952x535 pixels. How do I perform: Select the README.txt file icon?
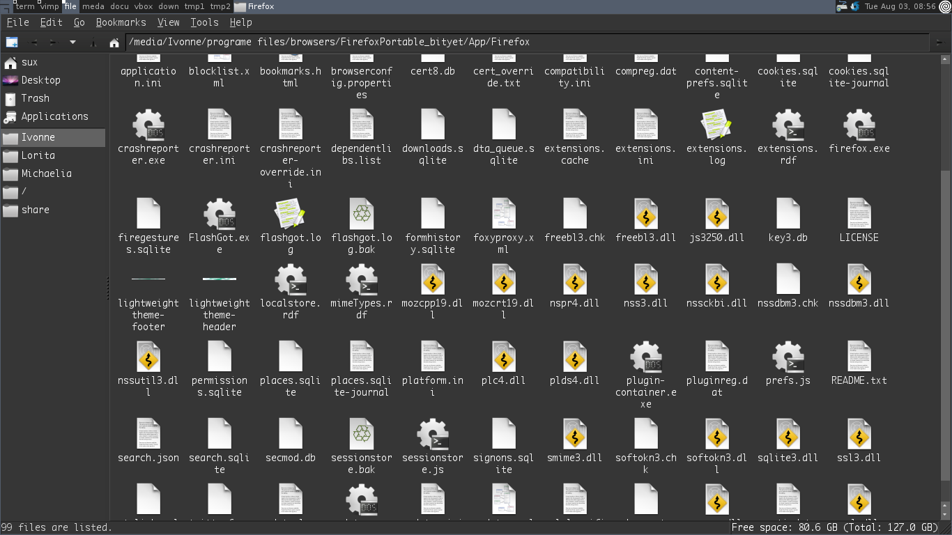[x=859, y=357]
